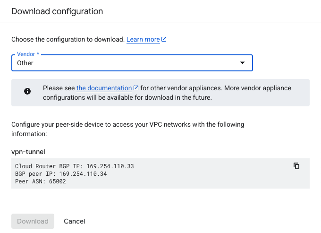Click the 'Choose the configuration to download' text

pos(68,40)
